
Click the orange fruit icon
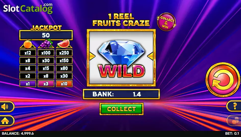point(28,44)
